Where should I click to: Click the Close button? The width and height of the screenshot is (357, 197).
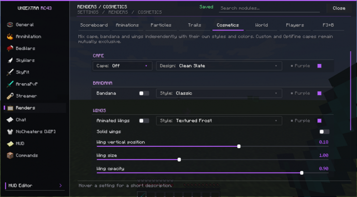pos(339,8)
